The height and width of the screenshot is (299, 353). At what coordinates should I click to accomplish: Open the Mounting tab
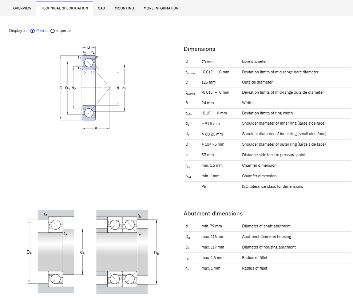click(124, 8)
